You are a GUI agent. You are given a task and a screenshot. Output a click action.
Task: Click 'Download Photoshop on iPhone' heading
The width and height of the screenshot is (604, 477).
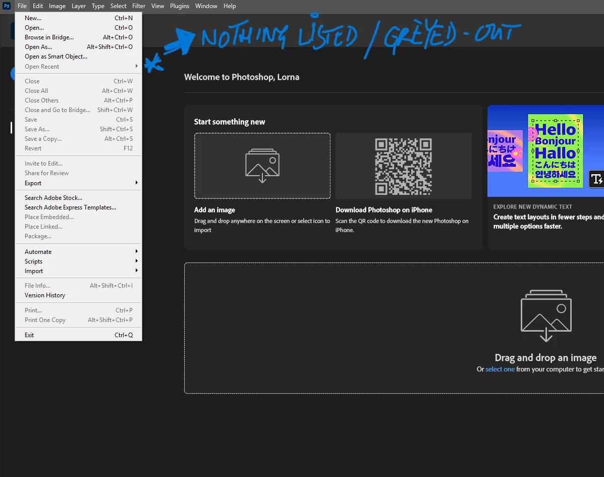tap(383, 210)
